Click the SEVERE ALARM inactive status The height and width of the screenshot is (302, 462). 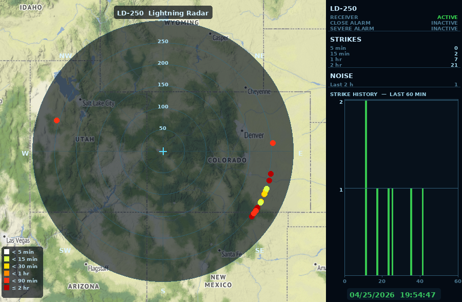[444, 28]
